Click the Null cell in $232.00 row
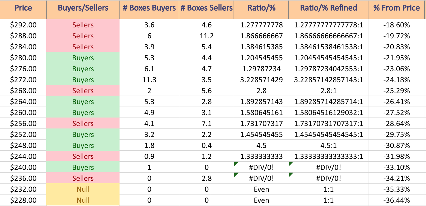 click(83, 189)
